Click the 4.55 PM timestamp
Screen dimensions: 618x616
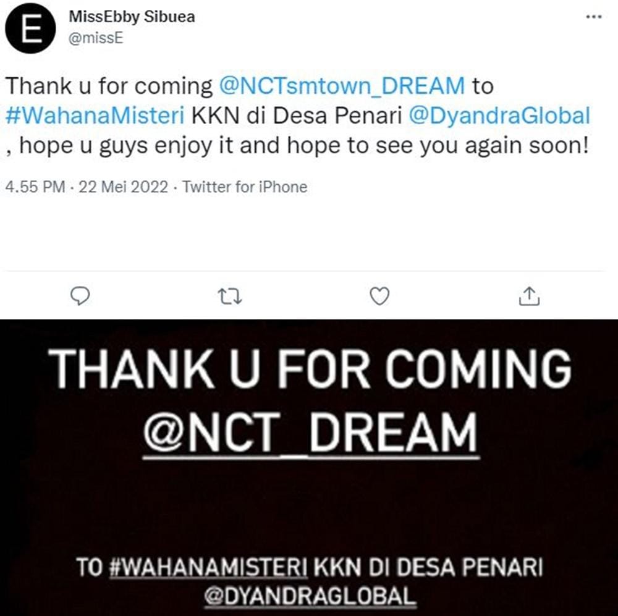(x=35, y=187)
